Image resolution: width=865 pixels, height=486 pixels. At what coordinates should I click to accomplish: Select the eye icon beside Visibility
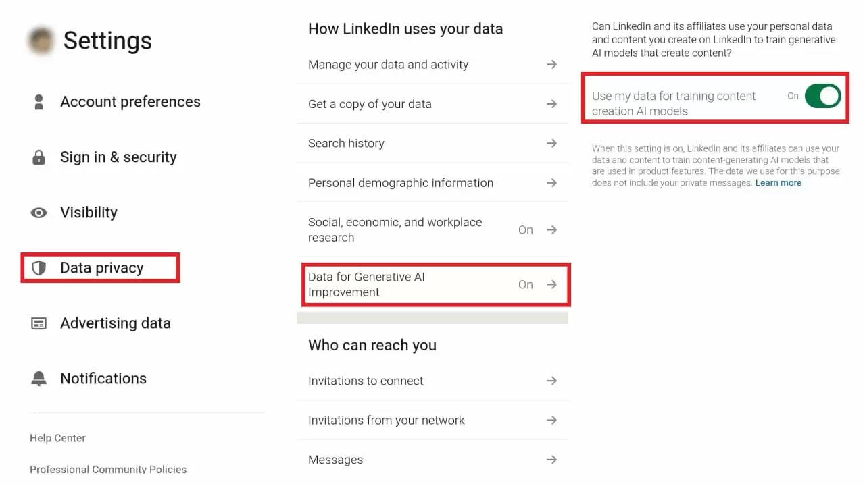point(38,212)
